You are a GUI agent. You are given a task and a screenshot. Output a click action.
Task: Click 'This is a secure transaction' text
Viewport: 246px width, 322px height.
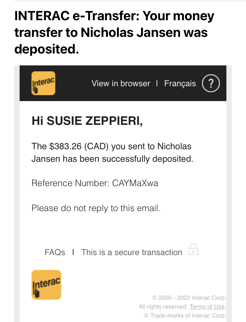coord(132,252)
